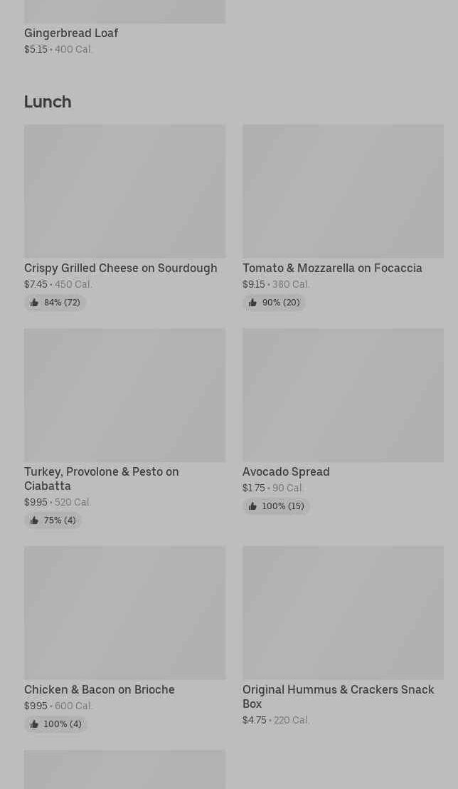This screenshot has height=789, width=458.
Task: Select the Avocado Spread image
Action: [x=343, y=394]
